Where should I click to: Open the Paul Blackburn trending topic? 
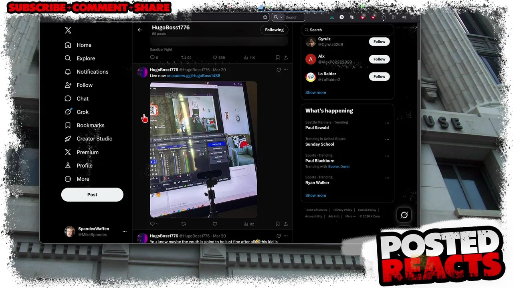click(x=320, y=161)
